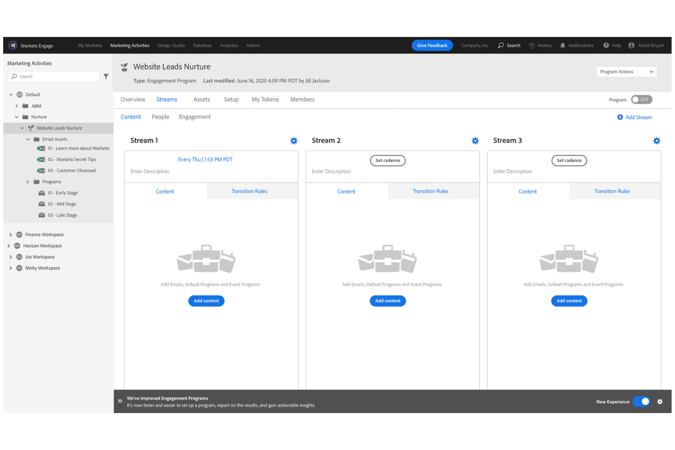The width and height of the screenshot is (675, 450).
Task: Click Add Stream plus icon
Action: 620,117
